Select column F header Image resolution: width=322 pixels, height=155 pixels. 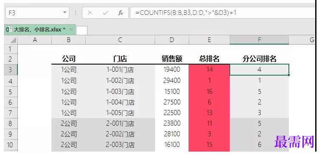[260, 40]
